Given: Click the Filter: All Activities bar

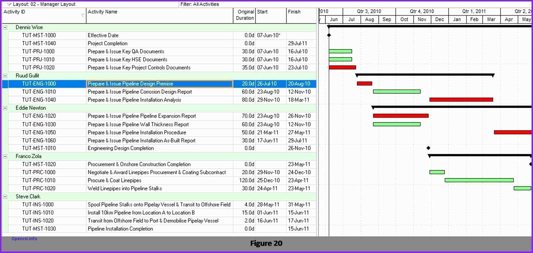Looking at the screenshot, I should [200, 4].
